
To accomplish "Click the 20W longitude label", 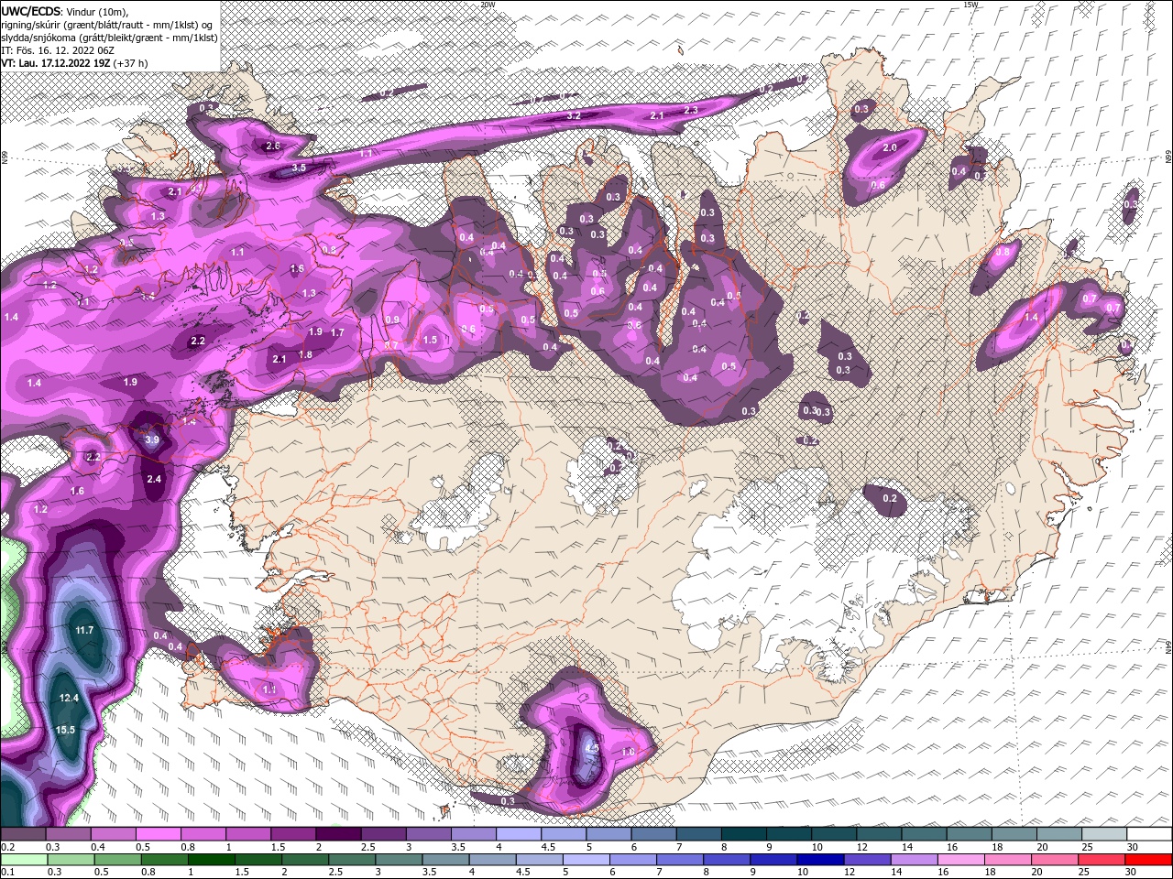I will coord(488,5).
